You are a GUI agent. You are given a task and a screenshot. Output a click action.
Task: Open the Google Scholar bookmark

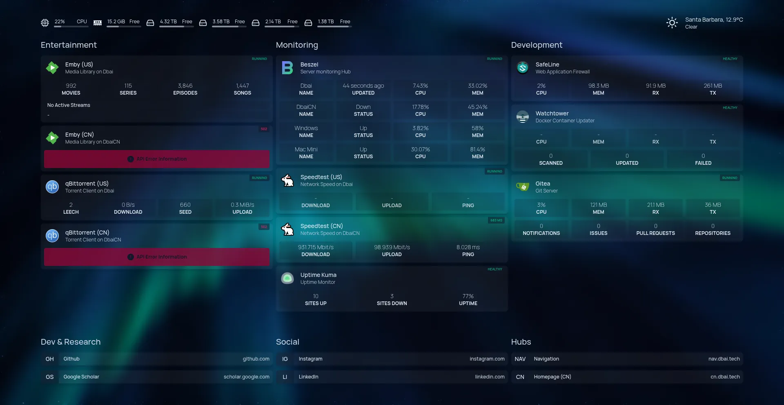coord(157,377)
